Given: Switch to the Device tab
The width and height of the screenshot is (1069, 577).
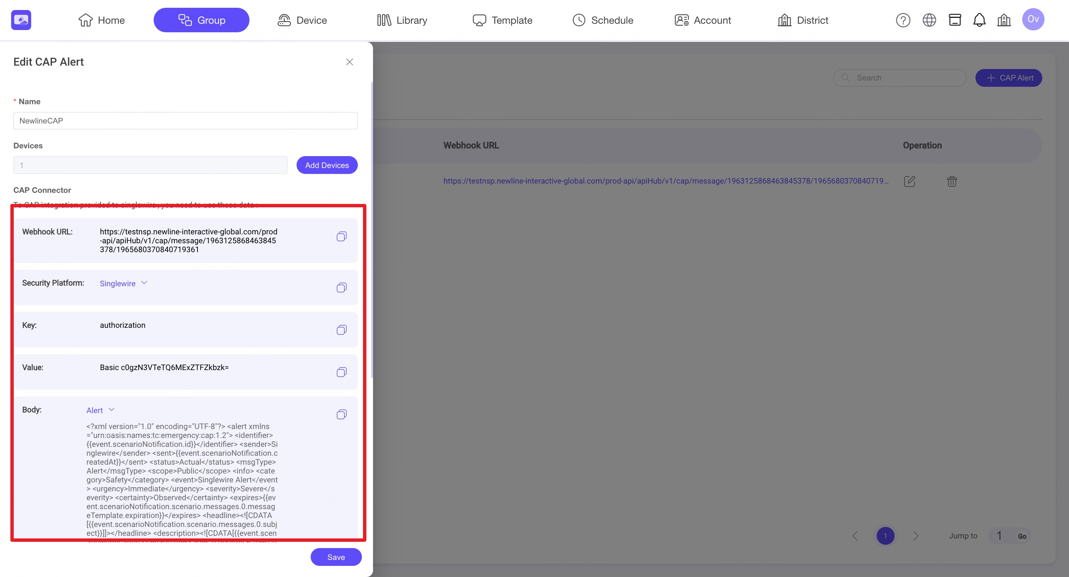Looking at the screenshot, I should click(x=302, y=20).
